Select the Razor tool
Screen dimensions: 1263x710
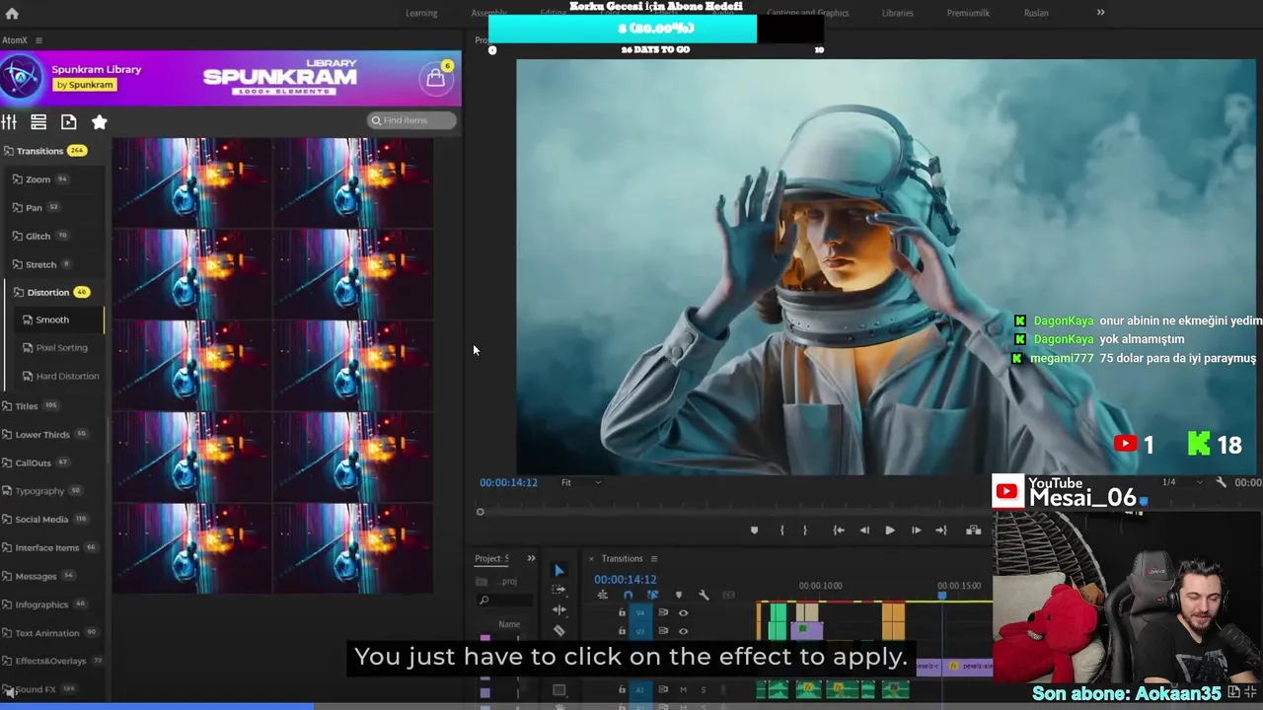click(x=559, y=630)
